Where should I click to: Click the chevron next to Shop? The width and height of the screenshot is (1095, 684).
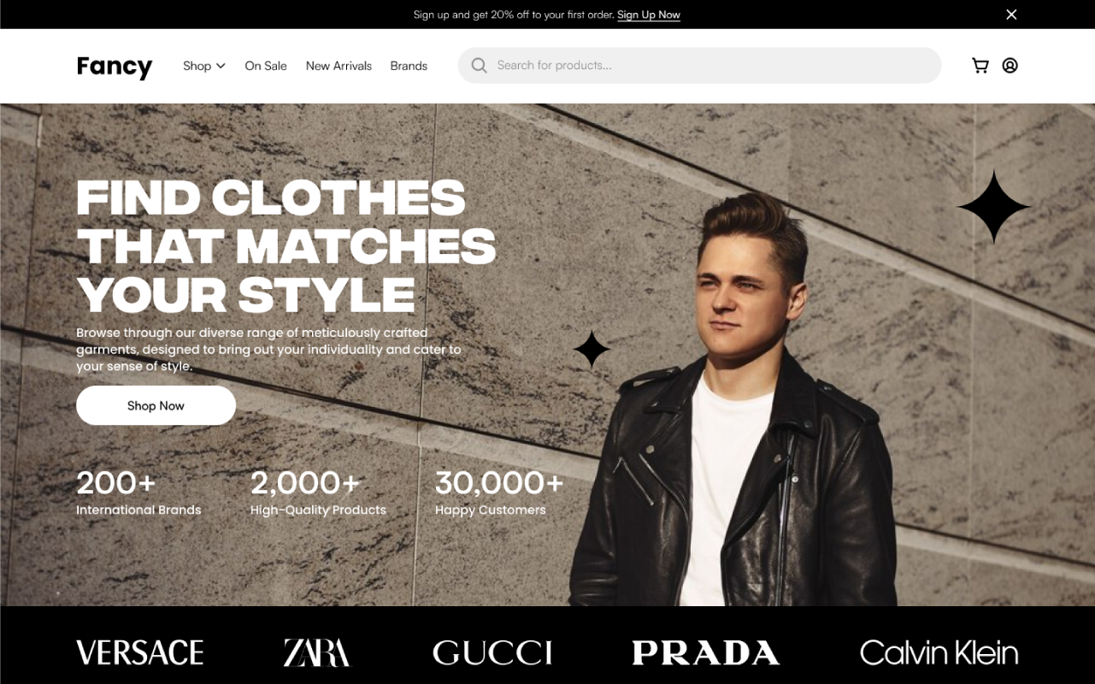[221, 66]
